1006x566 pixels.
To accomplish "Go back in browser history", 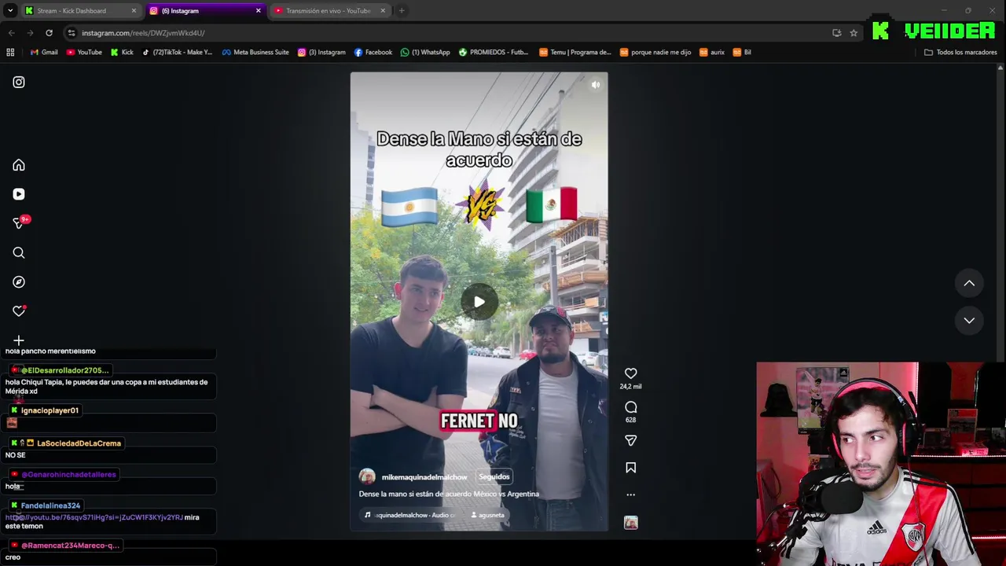I will [11, 33].
